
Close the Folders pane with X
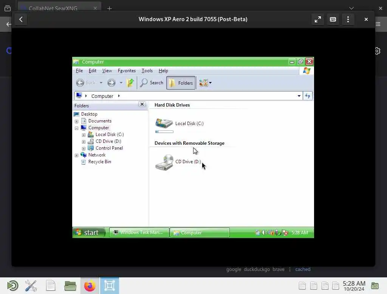pyautogui.click(x=142, y=104)
